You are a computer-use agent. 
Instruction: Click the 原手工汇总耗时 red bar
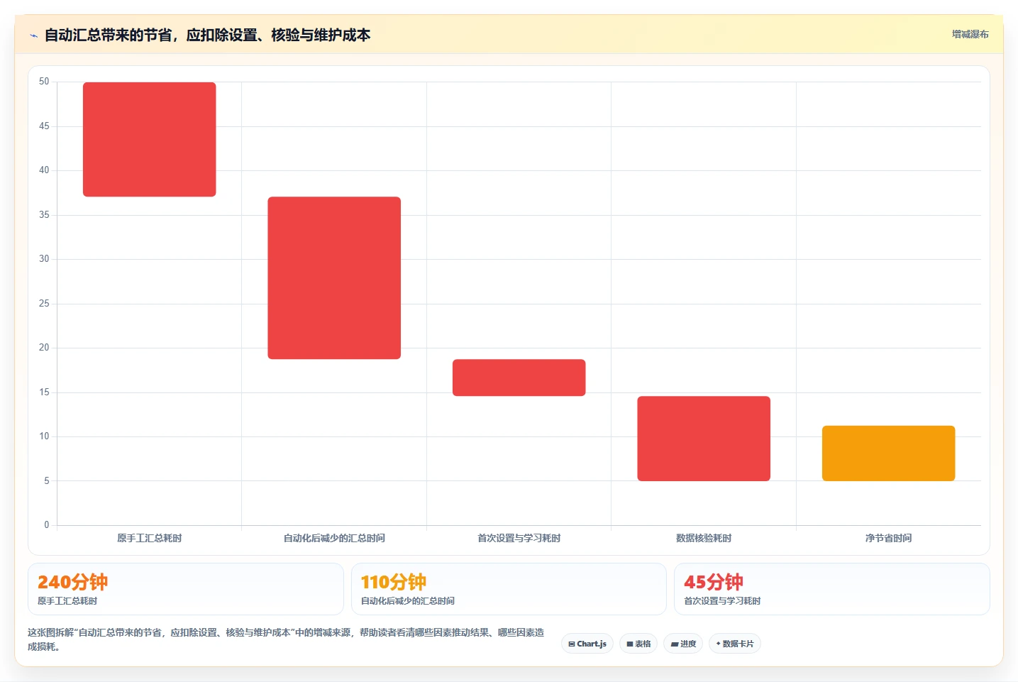click(150, 139)
